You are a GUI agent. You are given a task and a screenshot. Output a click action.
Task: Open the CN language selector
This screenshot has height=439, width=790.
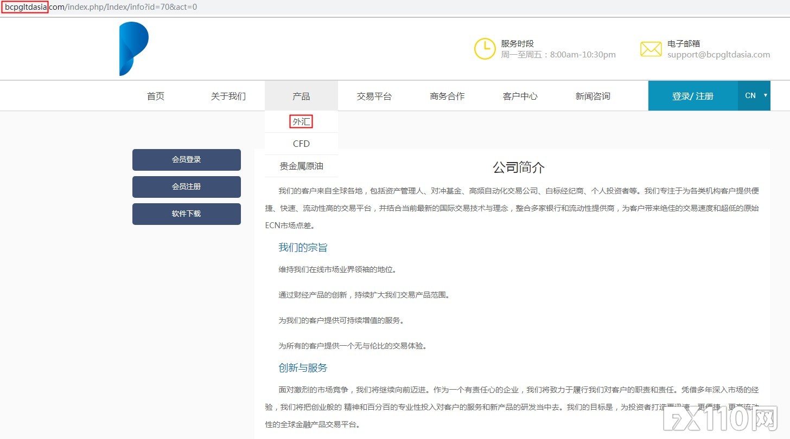coord(753,95)
